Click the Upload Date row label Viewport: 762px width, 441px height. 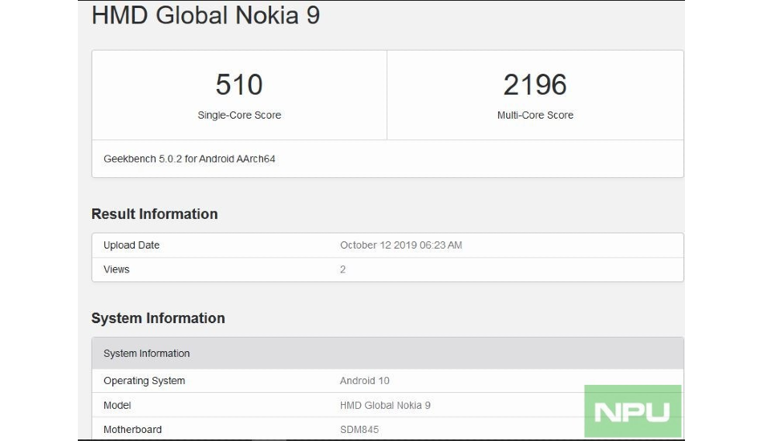point(132,245)
